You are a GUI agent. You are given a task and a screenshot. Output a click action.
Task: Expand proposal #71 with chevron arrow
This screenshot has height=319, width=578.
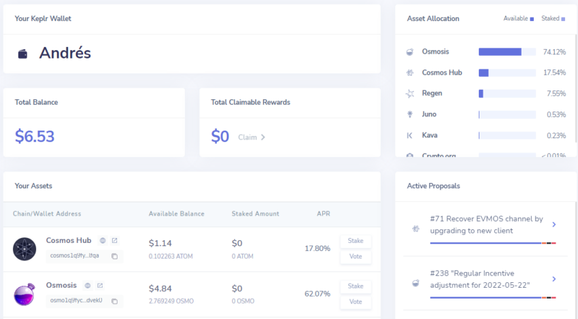point(554,224)
